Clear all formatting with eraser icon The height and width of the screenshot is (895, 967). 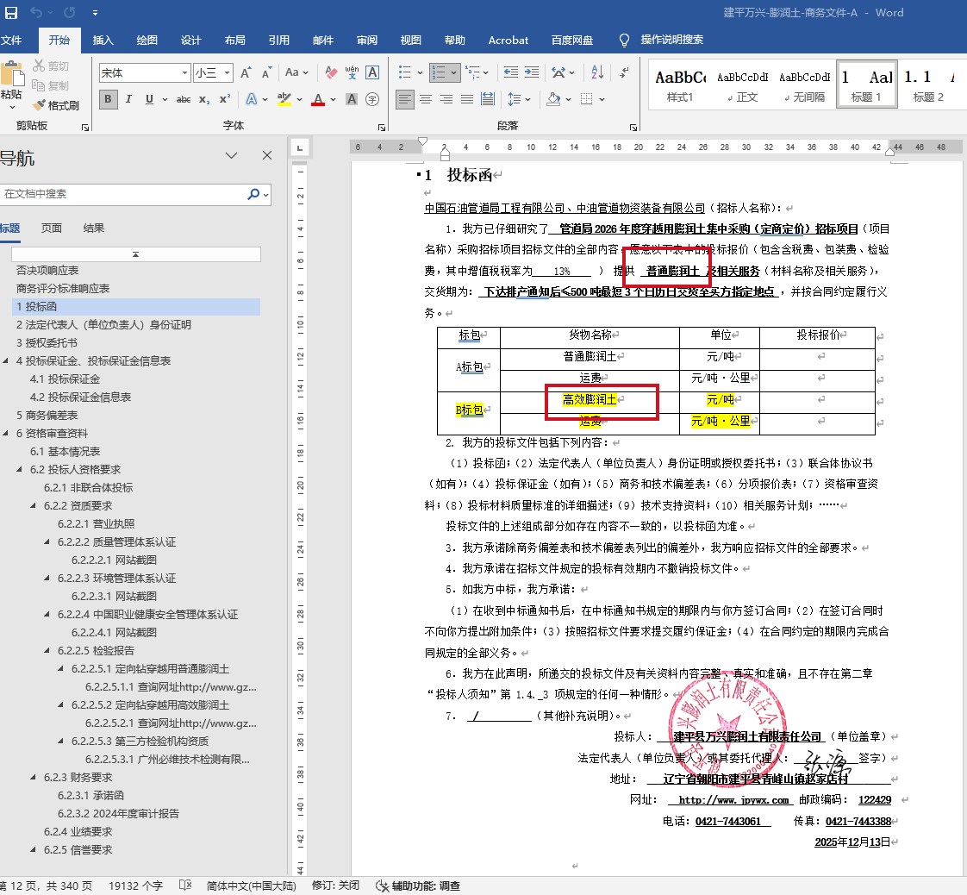[331, 72]
